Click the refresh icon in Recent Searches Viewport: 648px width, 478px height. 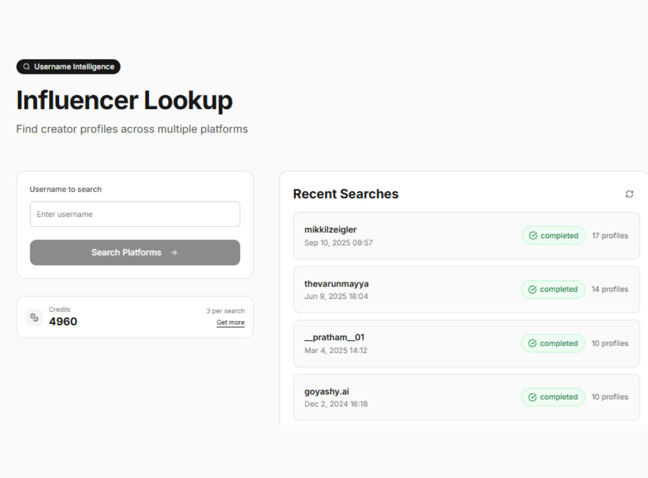click(x=629, y=194)
